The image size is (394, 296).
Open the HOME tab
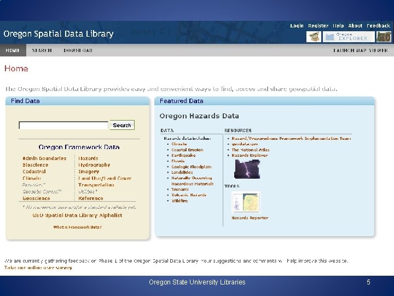tap(13, 50)
